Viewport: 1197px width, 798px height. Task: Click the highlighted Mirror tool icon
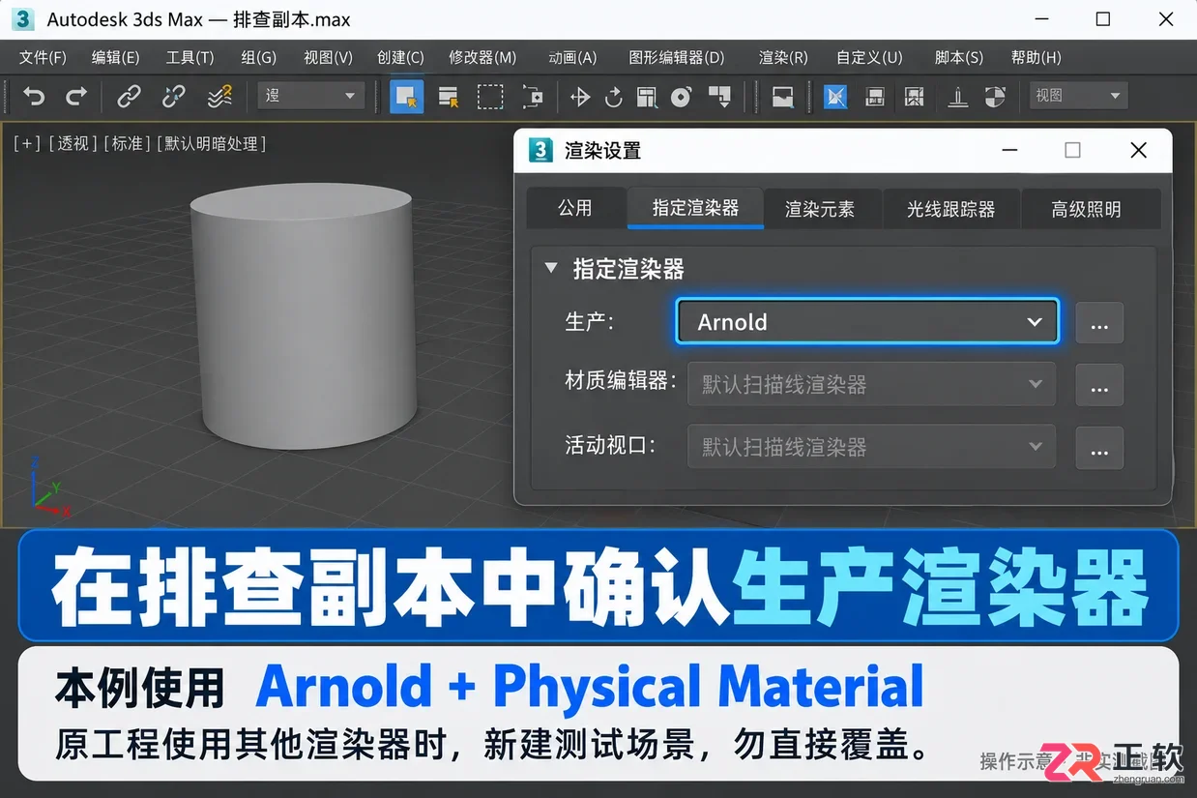(x=835, y=96)
